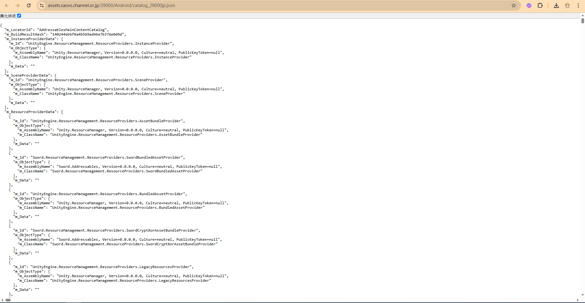Open the purple screenshot extension icon
The height and width of the screenshot is (303, 585).
tap(529, 5)
